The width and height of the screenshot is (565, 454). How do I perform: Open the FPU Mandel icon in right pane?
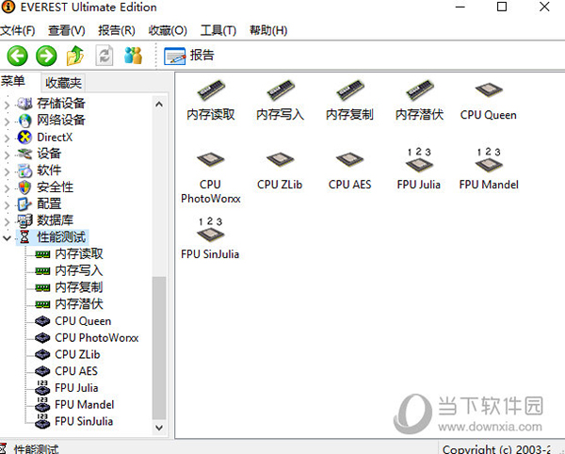(489, 169)
